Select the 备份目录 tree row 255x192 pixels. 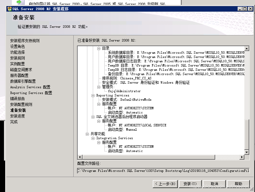click(x=176, y=74)
